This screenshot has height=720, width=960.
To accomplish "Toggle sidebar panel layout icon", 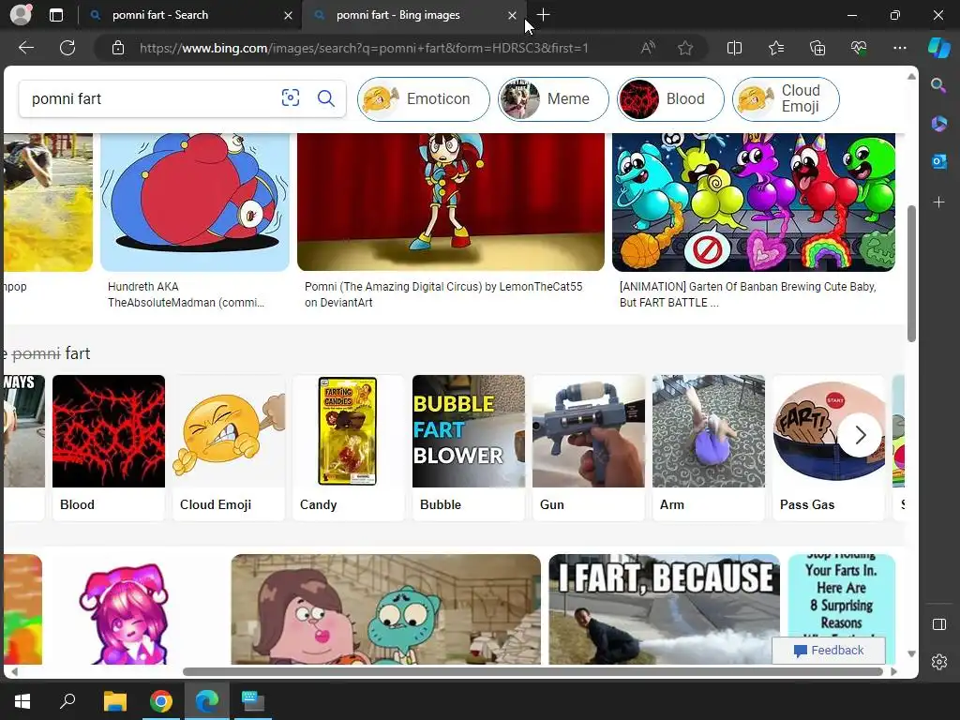I will 938,624.
